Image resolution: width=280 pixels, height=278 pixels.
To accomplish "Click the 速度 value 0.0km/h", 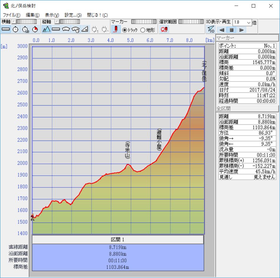I will coord(267,84).
